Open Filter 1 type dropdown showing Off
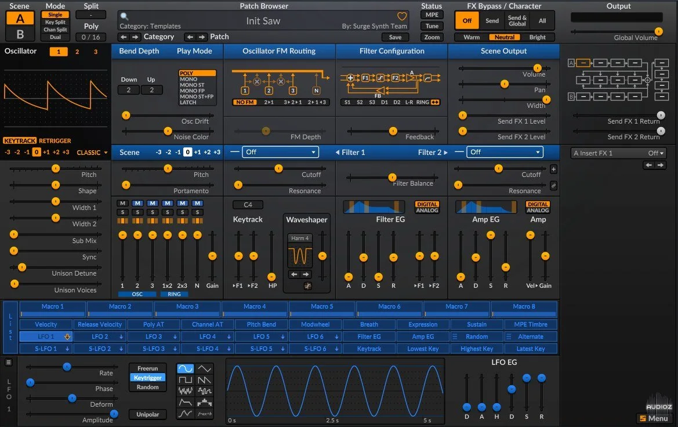This screenshot has width=678, height=427. click(280, 152)
